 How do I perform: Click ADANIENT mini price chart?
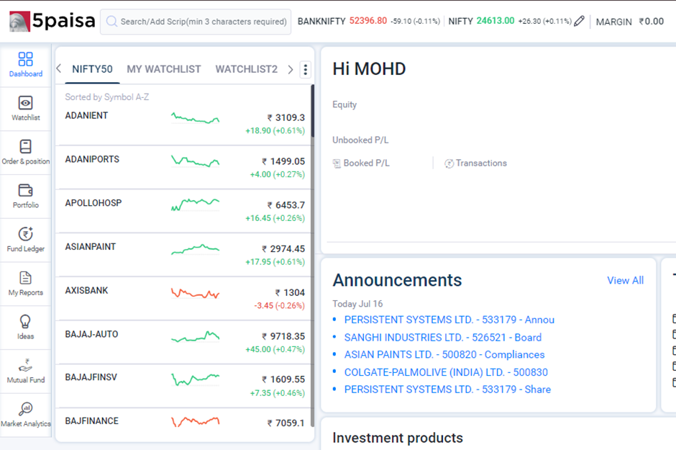point(196,118)
